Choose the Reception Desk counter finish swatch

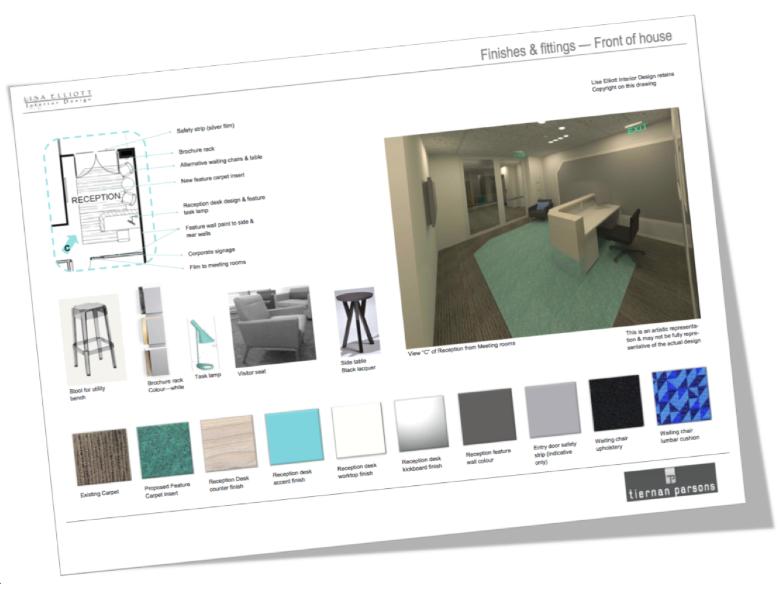coord(228,444)
